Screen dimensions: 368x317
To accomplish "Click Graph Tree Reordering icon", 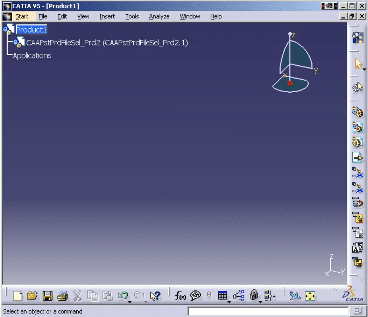I will pos(358,202).
